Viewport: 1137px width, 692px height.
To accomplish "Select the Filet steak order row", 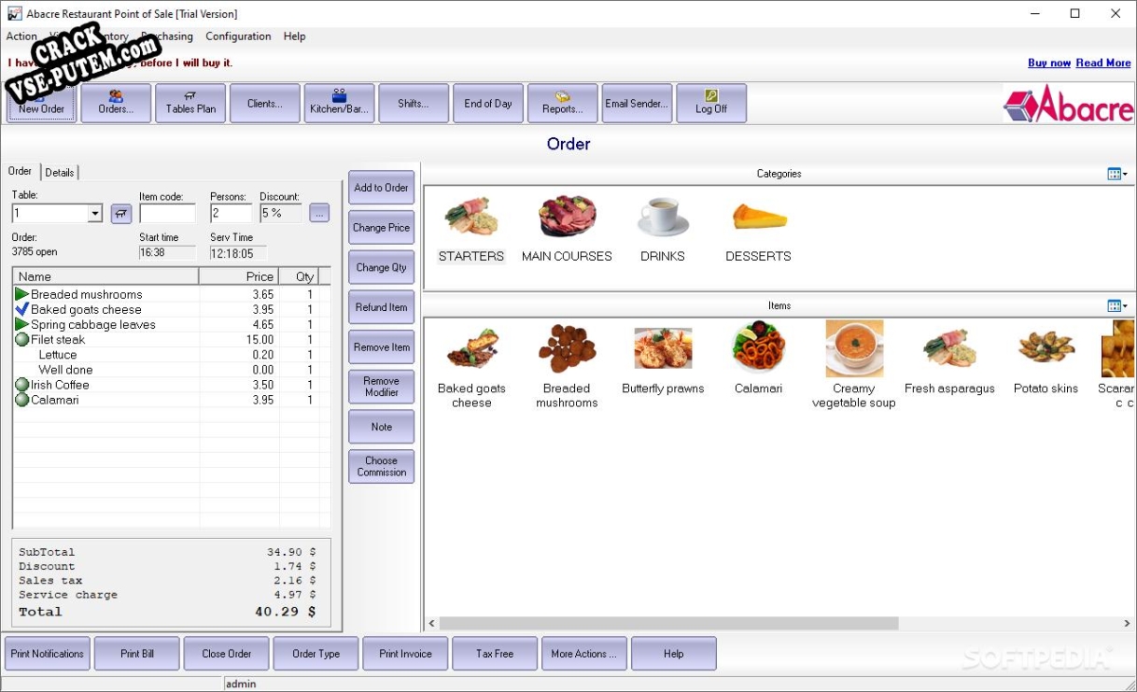I will (172, 340).
